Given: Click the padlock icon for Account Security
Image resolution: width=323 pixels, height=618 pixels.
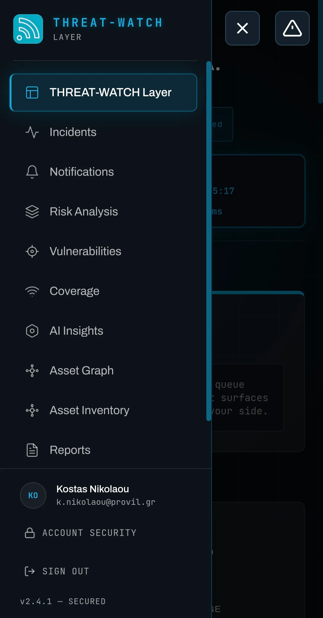Looking at the screenshot, I should (30, 533).
